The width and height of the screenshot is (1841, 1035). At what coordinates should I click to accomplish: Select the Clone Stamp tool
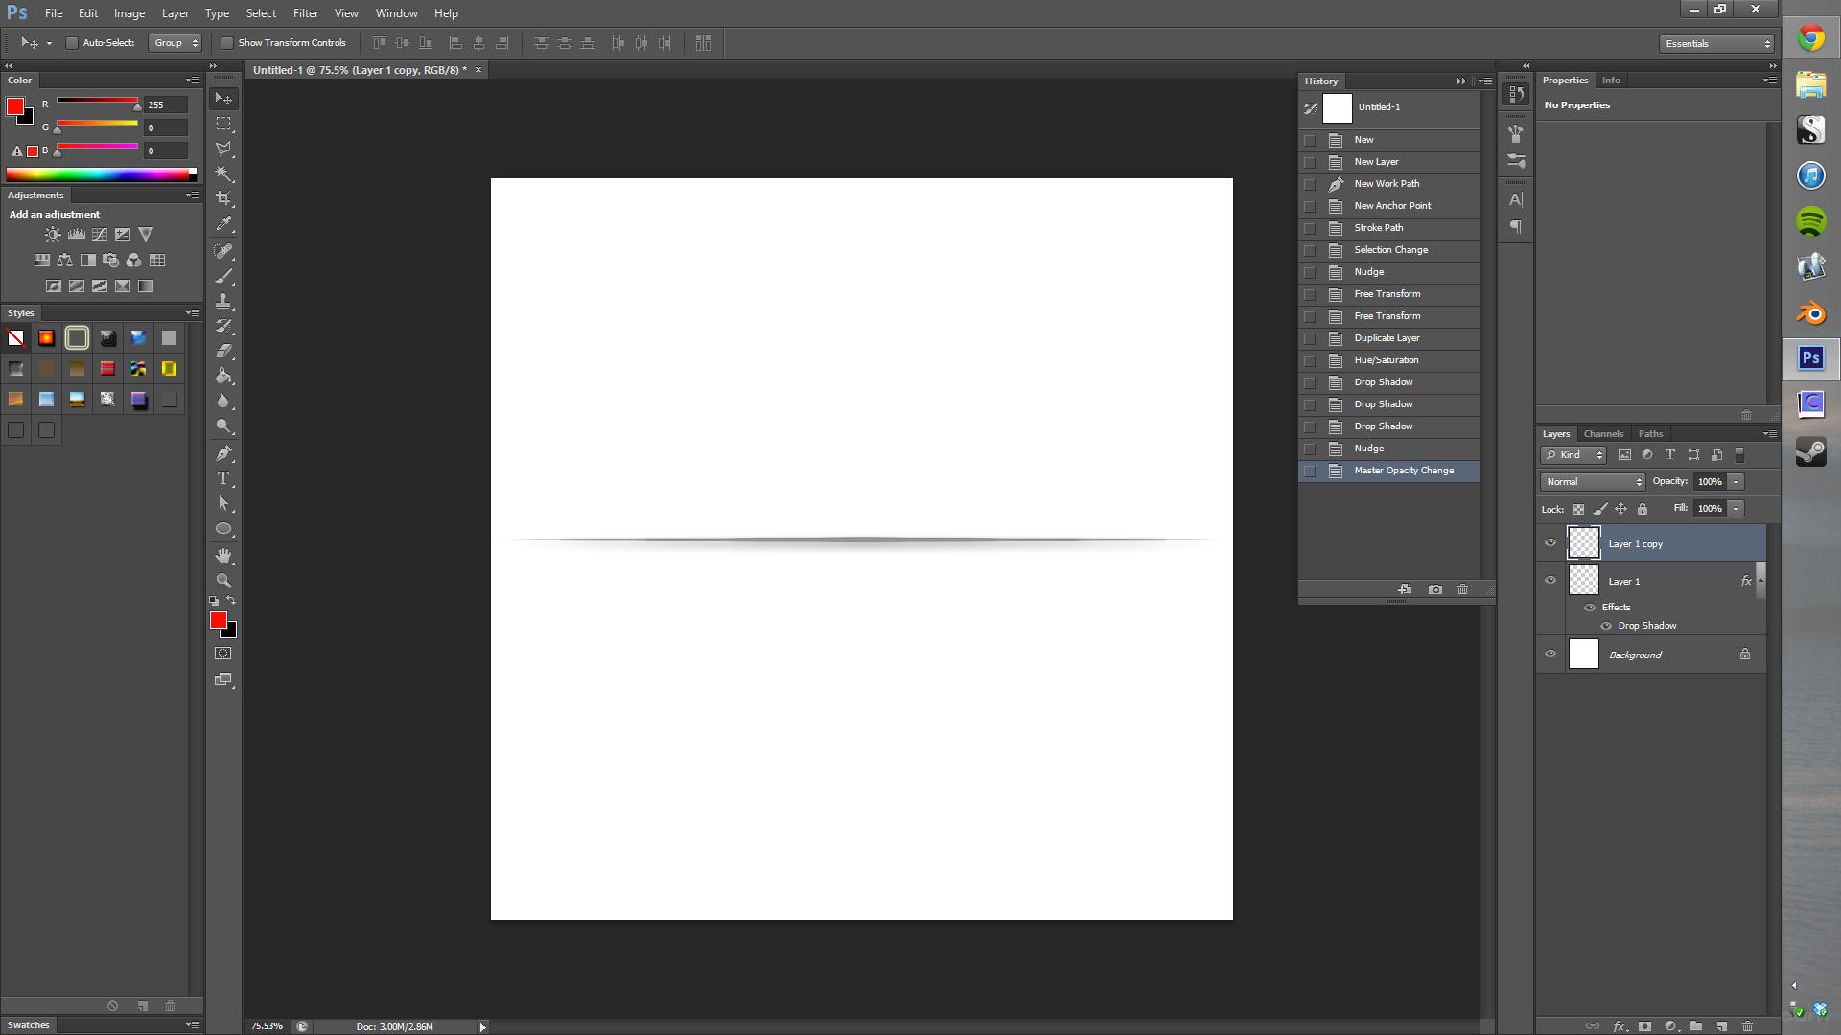click(x=223, y=301)
